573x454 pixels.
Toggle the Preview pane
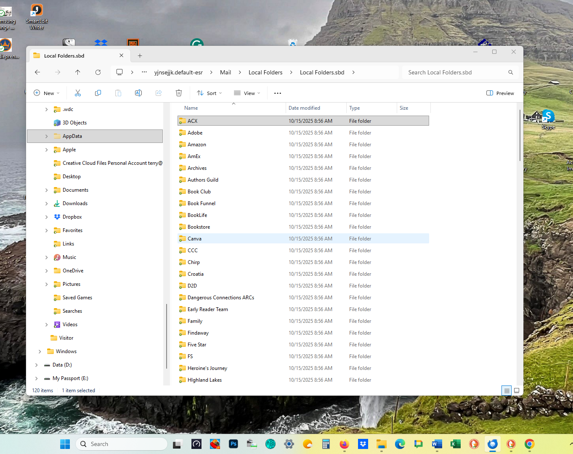point(500,93)
